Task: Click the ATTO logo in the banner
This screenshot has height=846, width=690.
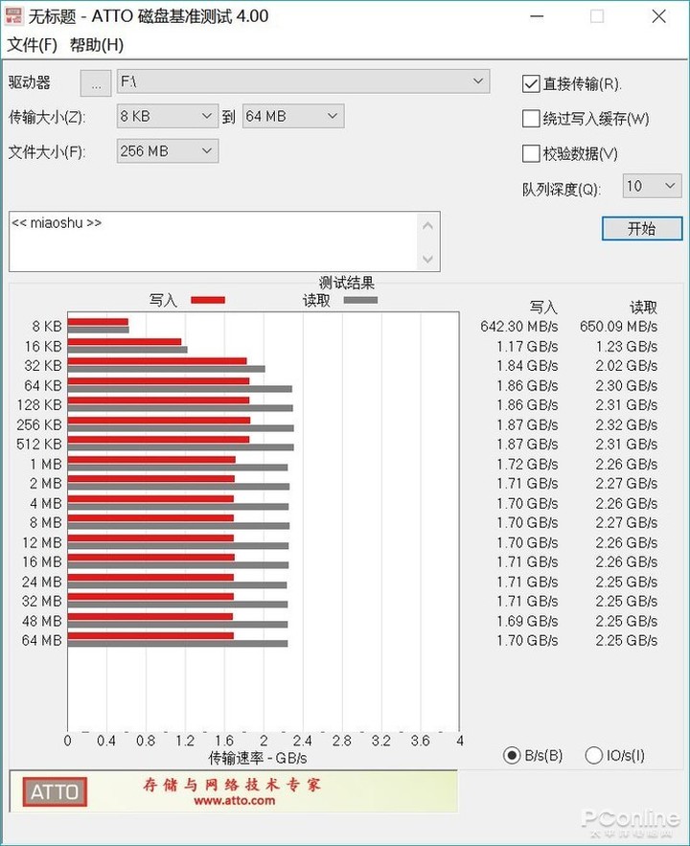Action: pyautogui.click(x=55, y=791)
